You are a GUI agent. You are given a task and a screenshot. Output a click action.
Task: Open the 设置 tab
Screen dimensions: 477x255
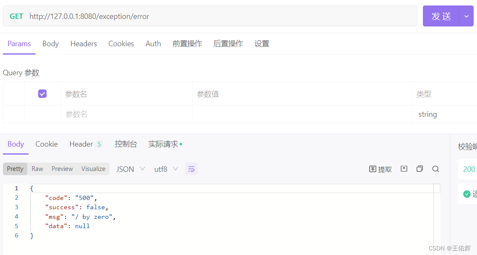pos(262,44)
